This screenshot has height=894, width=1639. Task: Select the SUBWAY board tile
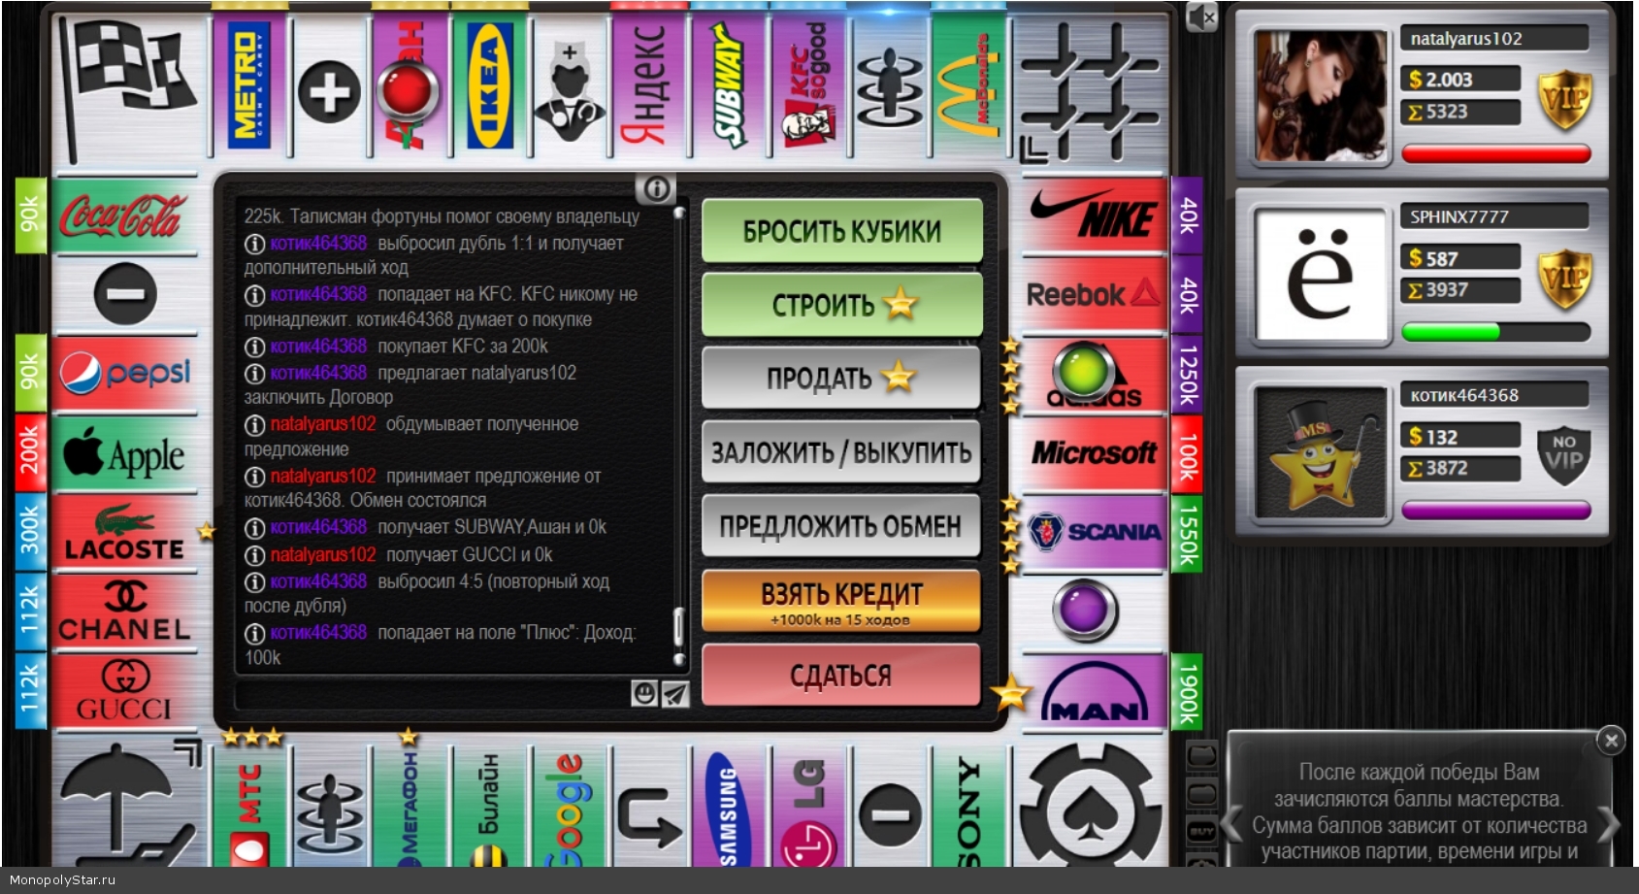point(729,87)
